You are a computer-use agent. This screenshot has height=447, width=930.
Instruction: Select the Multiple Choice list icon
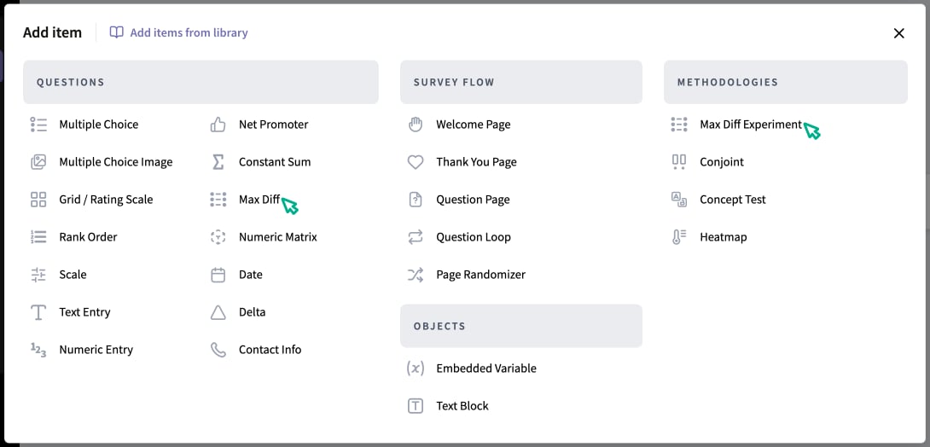pyautogui.click(x=38, y=125)
